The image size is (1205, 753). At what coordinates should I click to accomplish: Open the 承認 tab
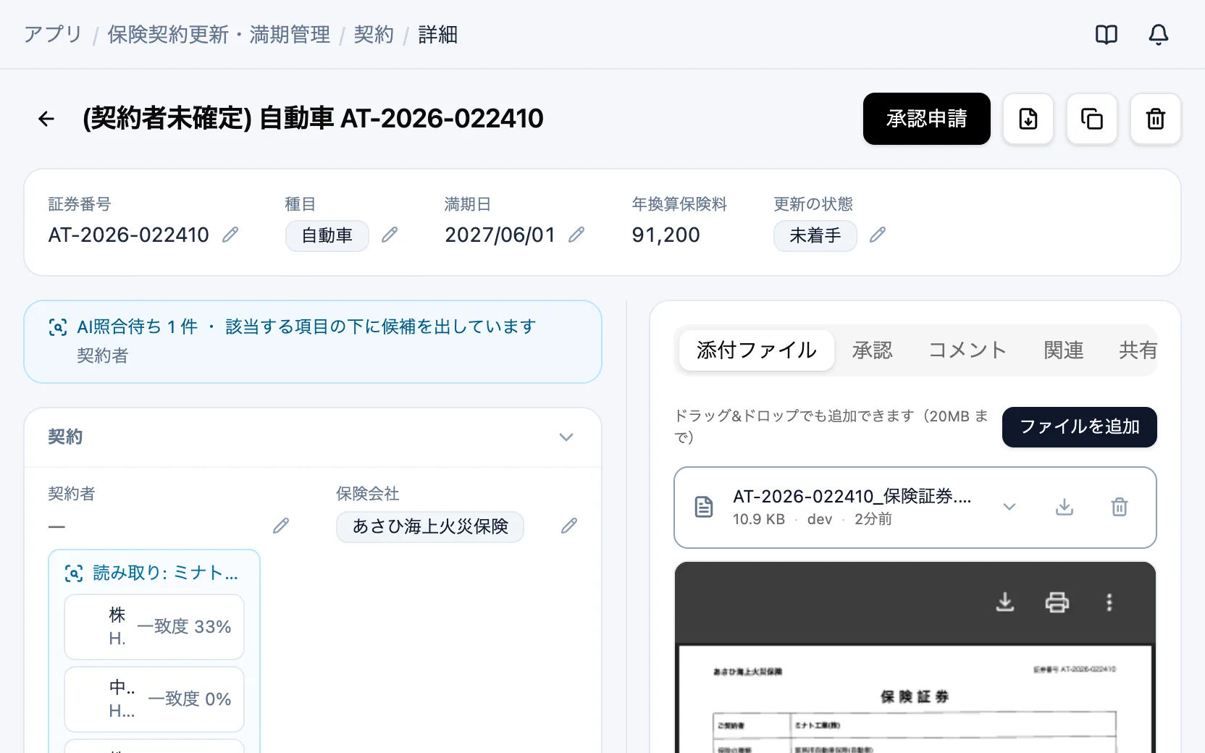tap(873, 350)
